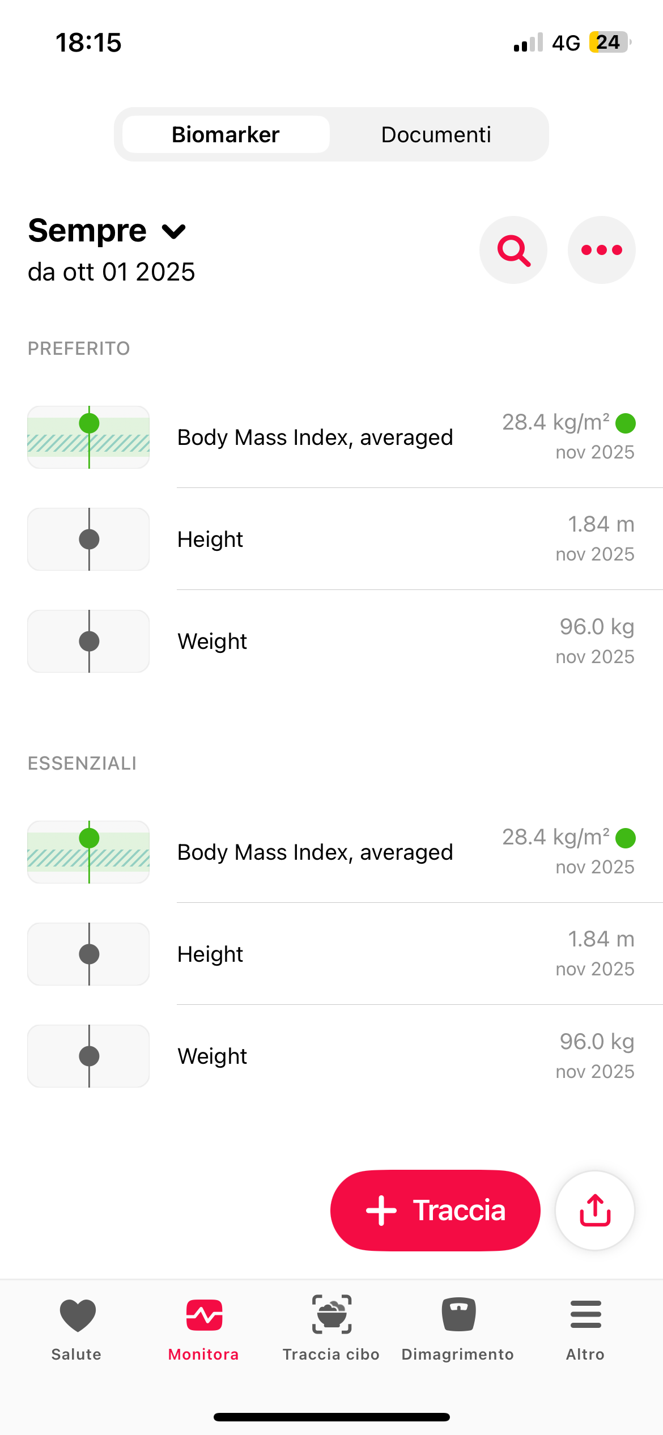663x1435 pixels.
Task: Open Body Mass Index under Preferito
Action: pos(315,438)
